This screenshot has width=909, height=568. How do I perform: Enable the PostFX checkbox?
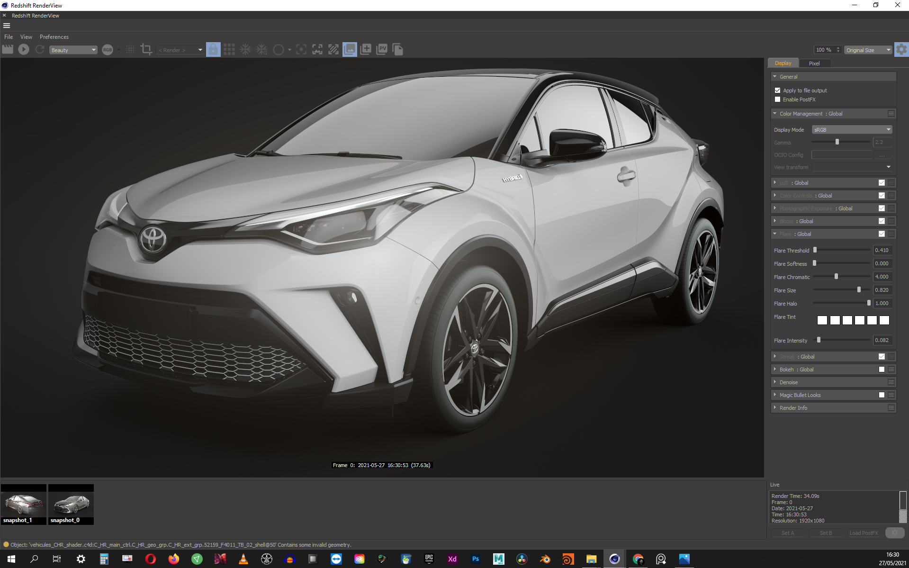[x=777, y=99]
